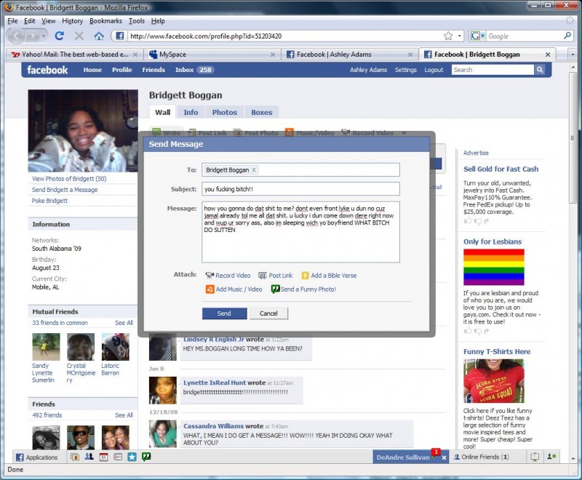Click Lynette IsReal Hunt poster name
The image size is (582, 480).
coord(214,383)
